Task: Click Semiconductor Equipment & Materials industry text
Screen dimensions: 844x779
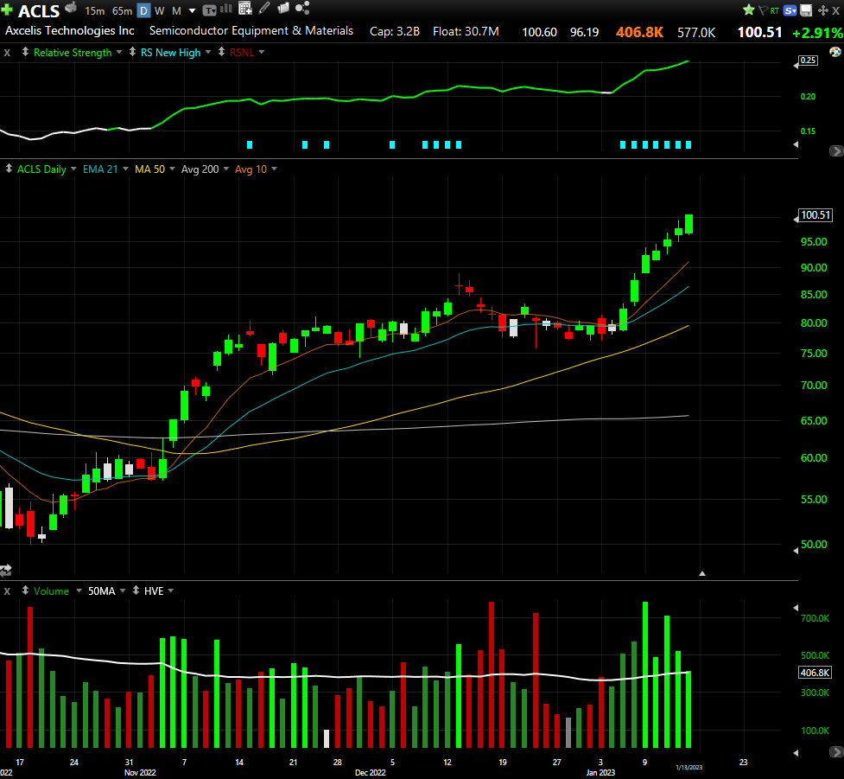Action: pyautogui.click(x=251, y=31)
